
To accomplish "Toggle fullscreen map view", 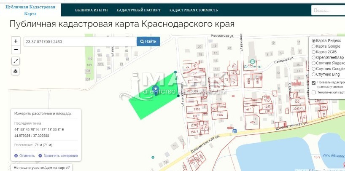I will pos(16,61).
